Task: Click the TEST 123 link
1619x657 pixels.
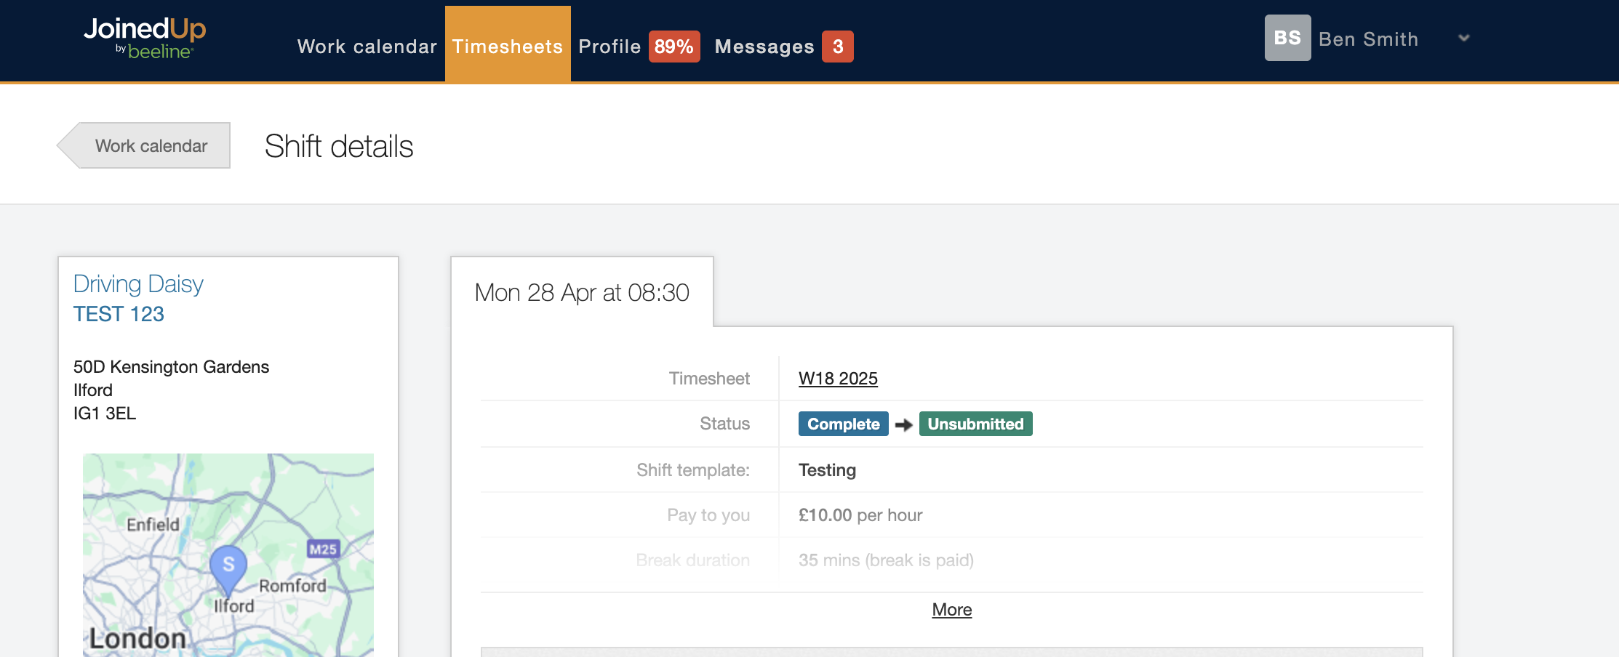Action: pos(119,314)
